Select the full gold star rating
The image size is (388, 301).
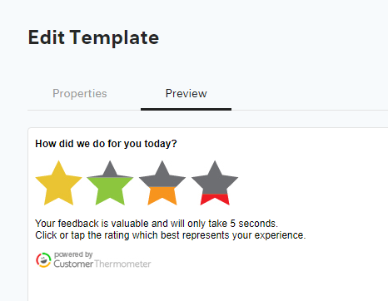click(x=58, y=185)
